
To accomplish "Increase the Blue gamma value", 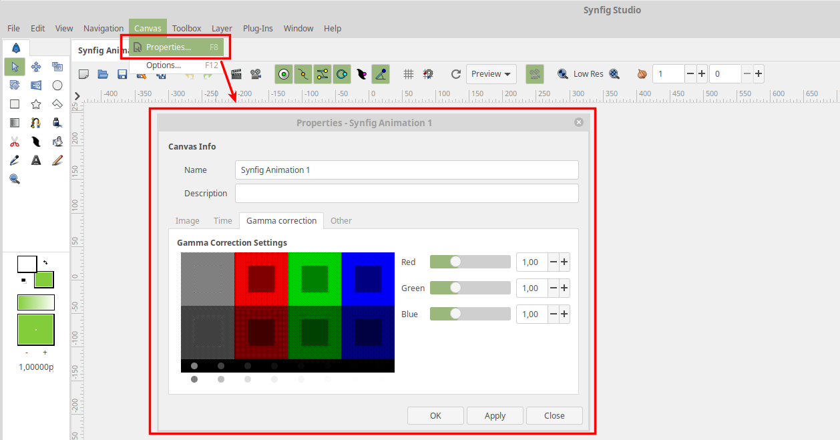I will click(564, 314).
